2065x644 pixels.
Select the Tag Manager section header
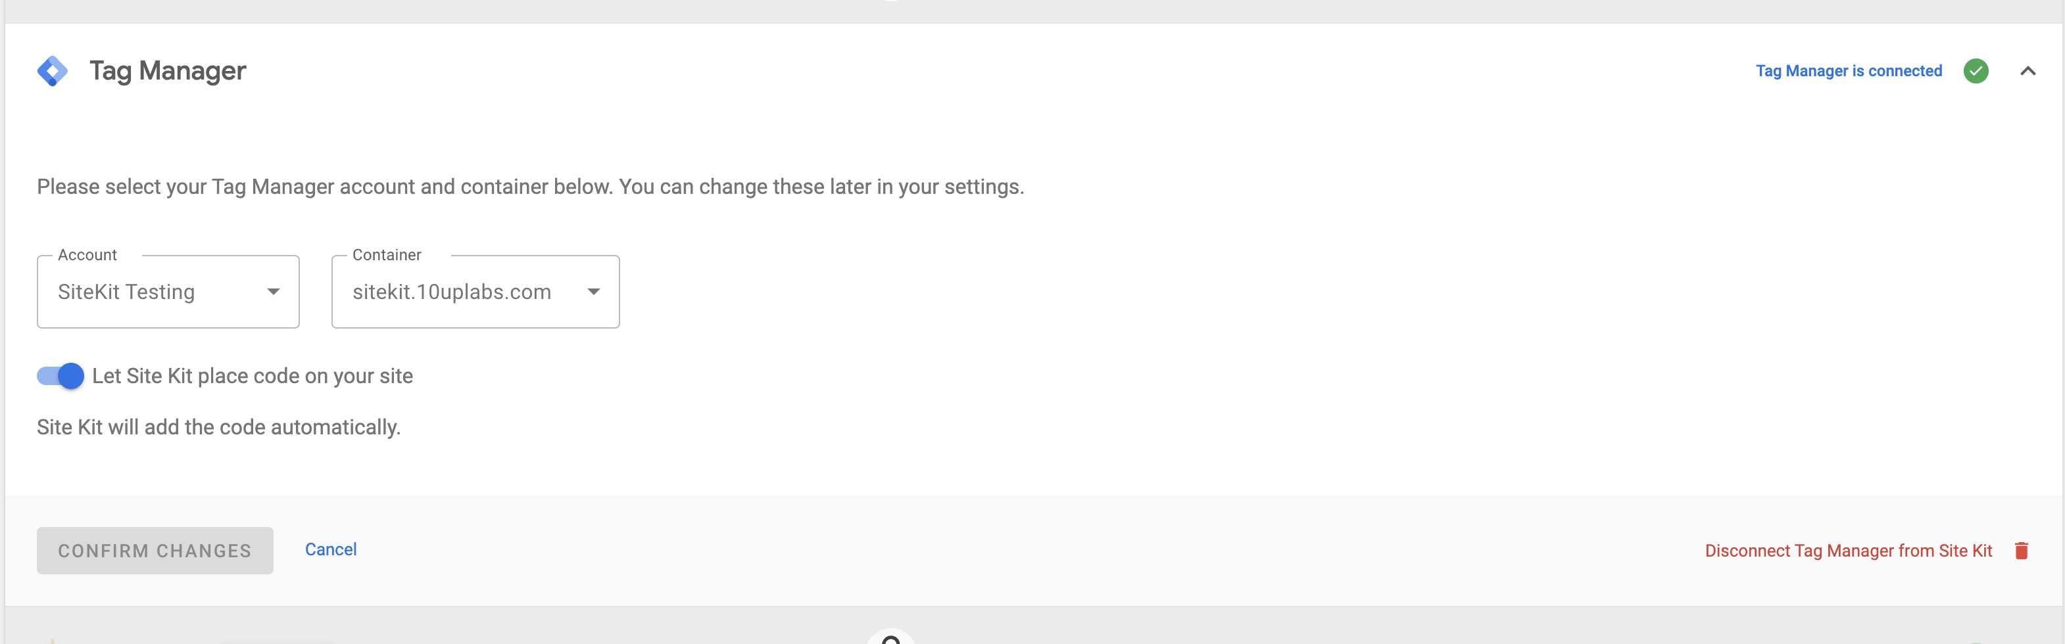(x=168, y=70)
